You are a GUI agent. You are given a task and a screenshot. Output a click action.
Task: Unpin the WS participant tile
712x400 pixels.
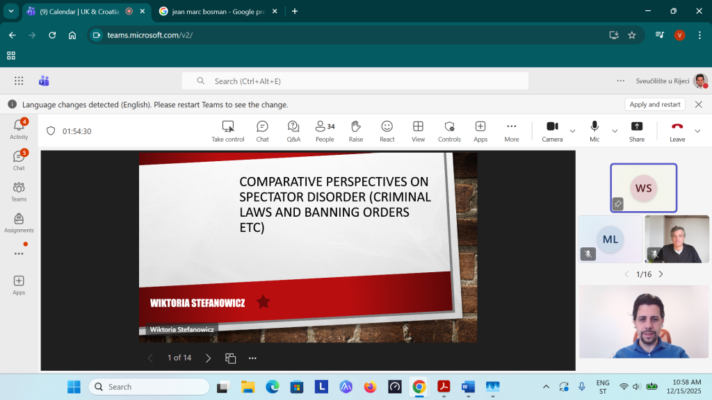617,203
